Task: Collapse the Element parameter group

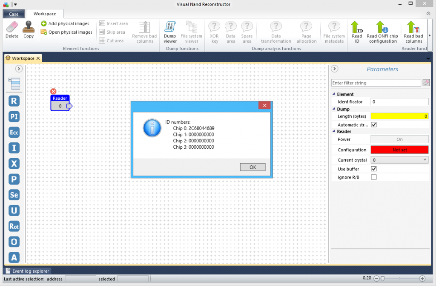Action: coord(334,94)
